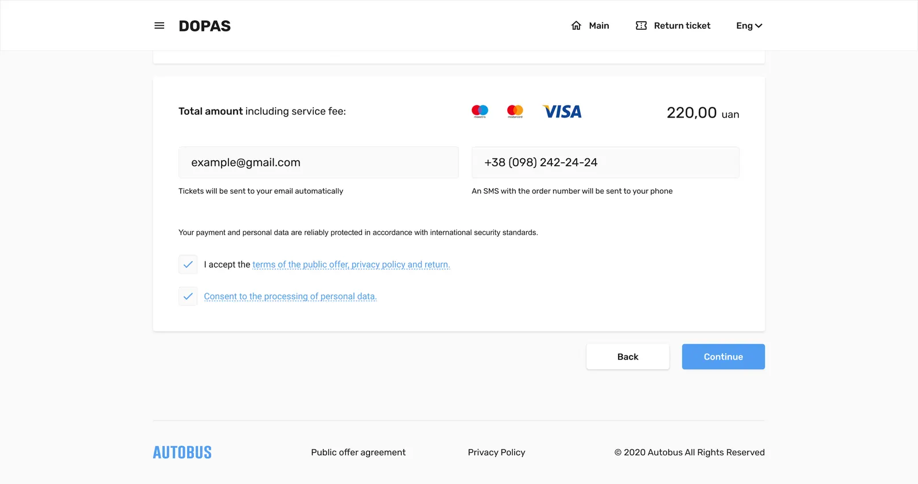The width and height of the screenshot is (918, 484).
Task: Click the home icon beside Main
Action: pyautogui.click(x=576, y=26)
